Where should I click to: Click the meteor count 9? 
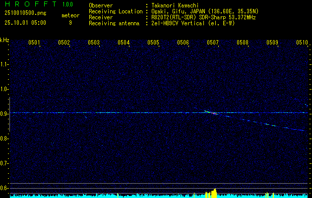point(70,23)
